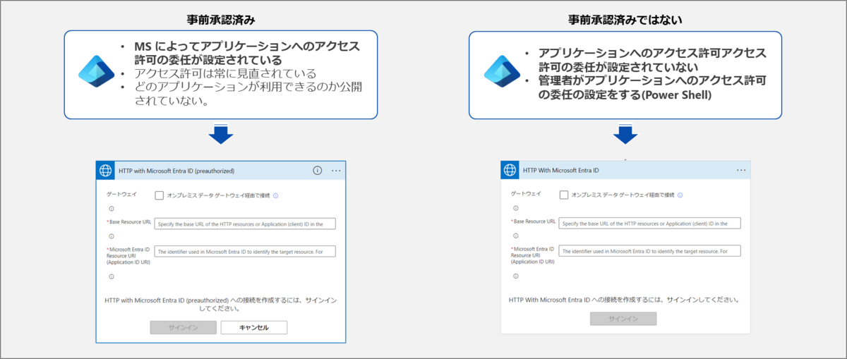Screen dimensions: 847x359
Task: Click globe icon of HTTP With Microsoft Entra ID card
Action: tap(510, 170)
